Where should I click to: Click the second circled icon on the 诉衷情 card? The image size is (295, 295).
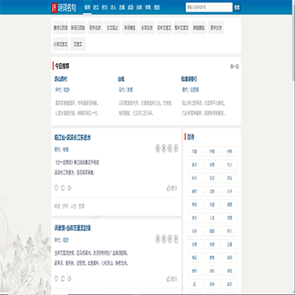tap(164, 239)
